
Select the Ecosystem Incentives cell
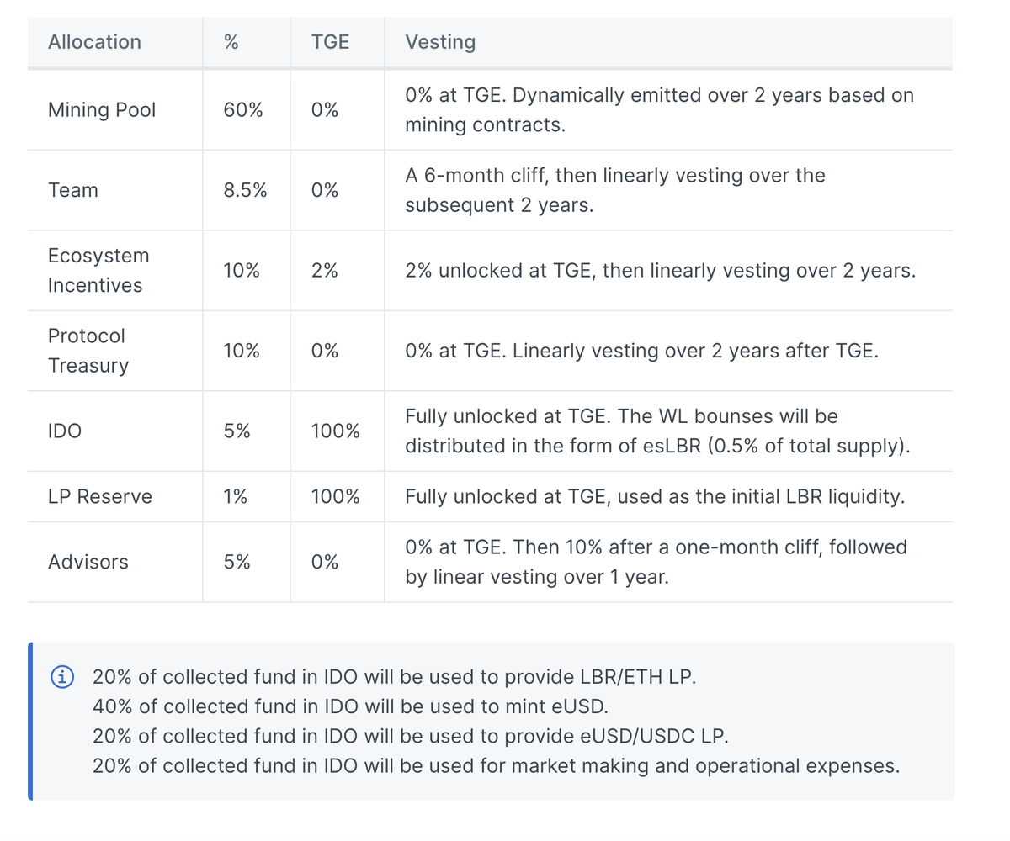coord(98,271)
